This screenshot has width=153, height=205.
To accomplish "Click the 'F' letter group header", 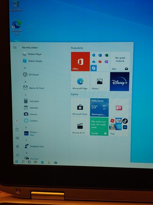I will tap(26, 140).
